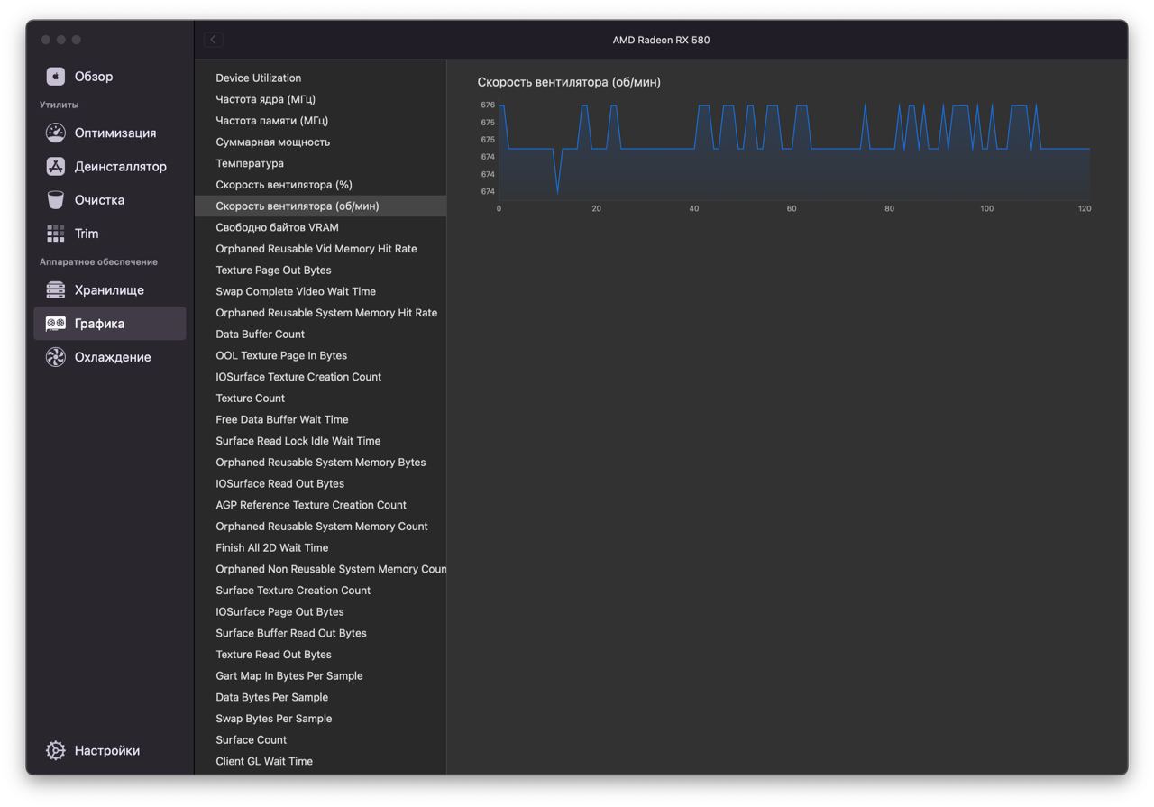
Task: Click the grid icon beside Trim
Action: click(56, 233)
